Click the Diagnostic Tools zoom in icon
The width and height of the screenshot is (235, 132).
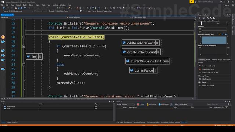click(208, 18)
